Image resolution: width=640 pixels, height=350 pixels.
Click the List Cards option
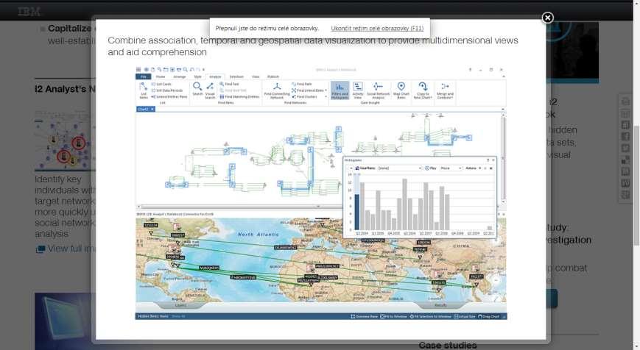[x=161, y=85]
